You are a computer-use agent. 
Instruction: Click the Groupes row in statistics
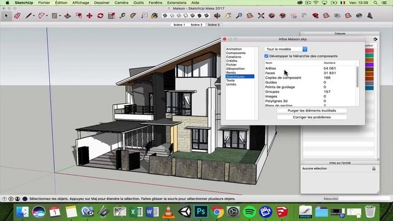tap(310, 91)
